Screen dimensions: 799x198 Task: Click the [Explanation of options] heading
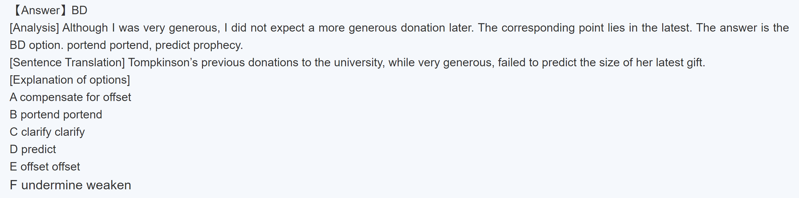click(x=70, y=80)
